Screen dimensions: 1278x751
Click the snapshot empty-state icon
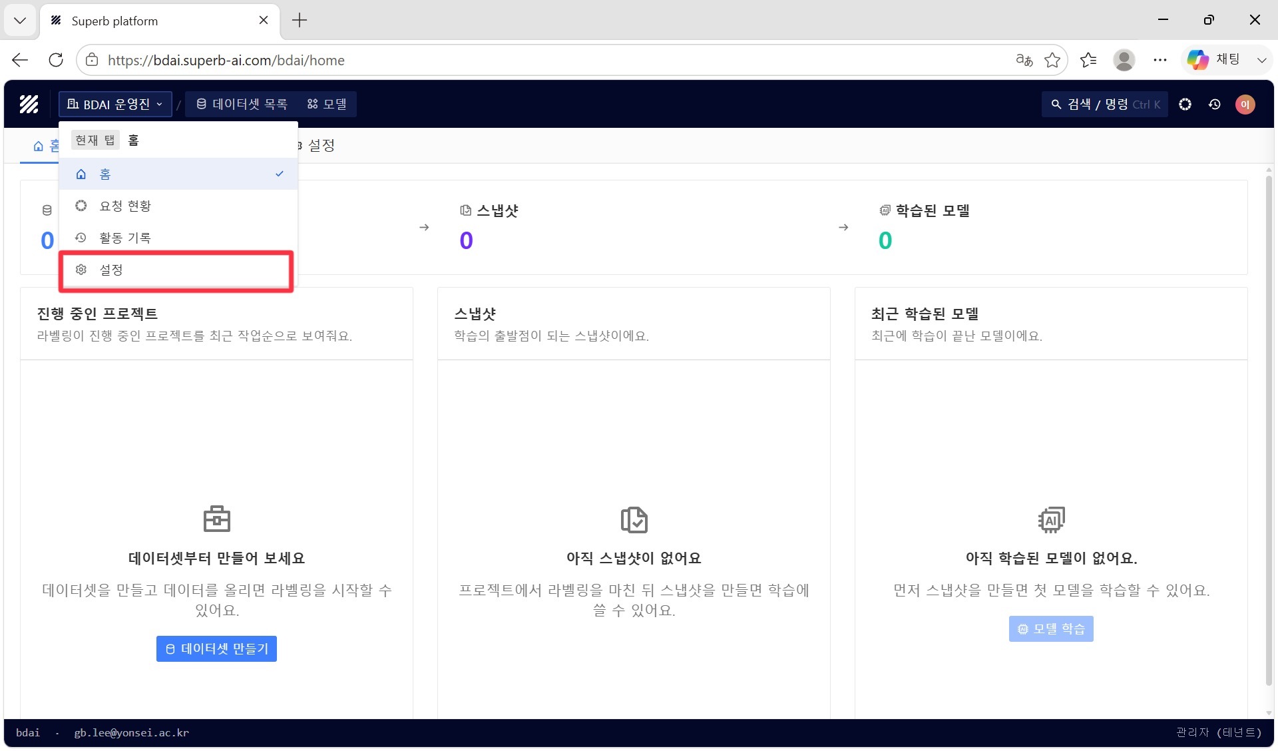click(x=634, y=519)
